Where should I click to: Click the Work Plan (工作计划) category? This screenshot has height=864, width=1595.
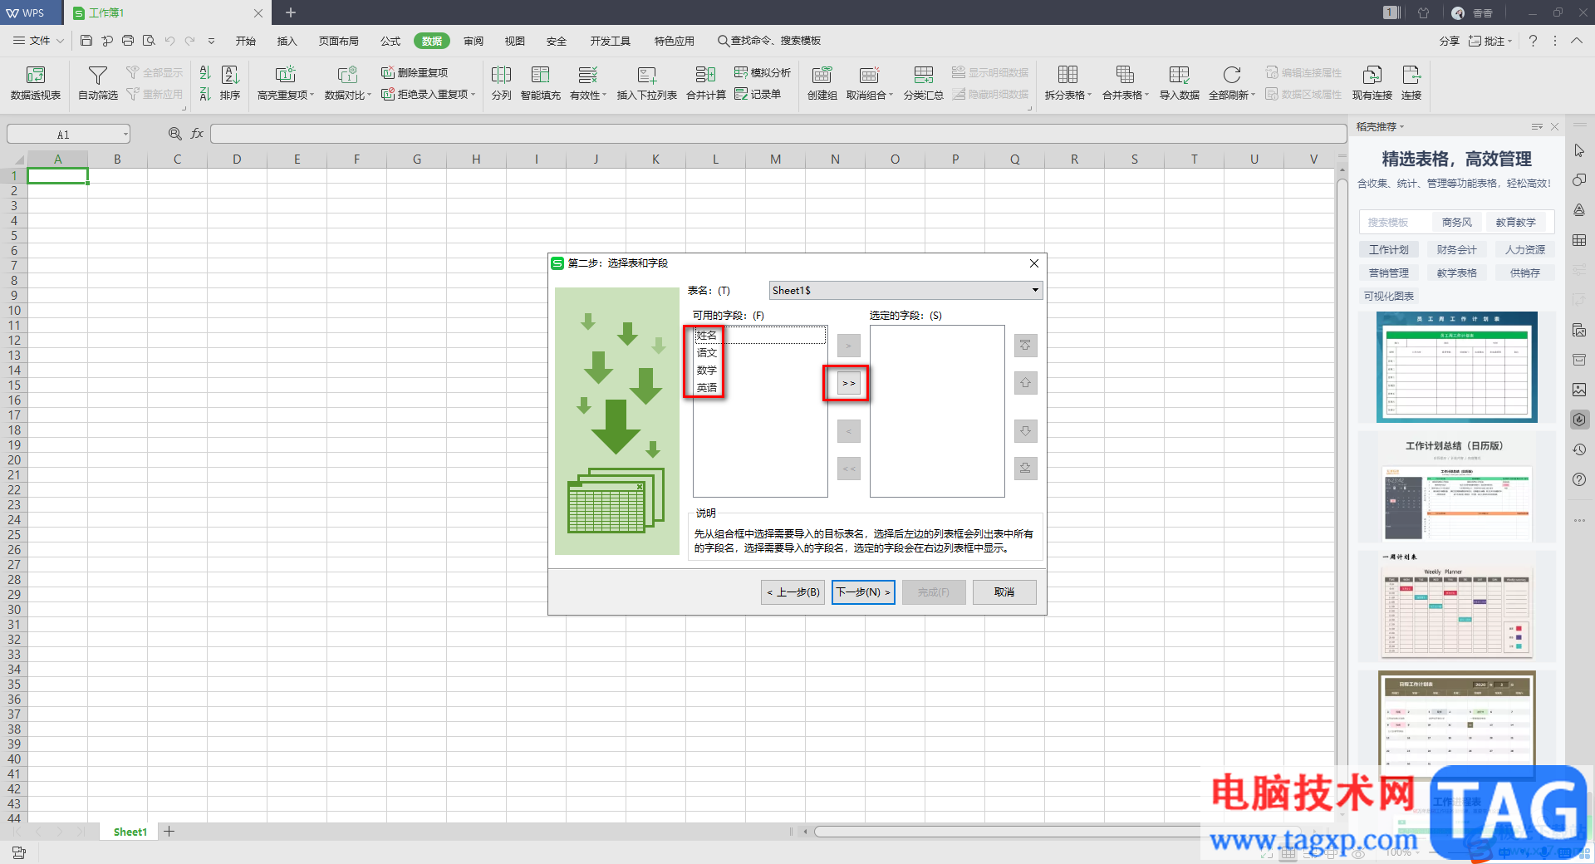pyautogui.click(x=1388, y=249)
